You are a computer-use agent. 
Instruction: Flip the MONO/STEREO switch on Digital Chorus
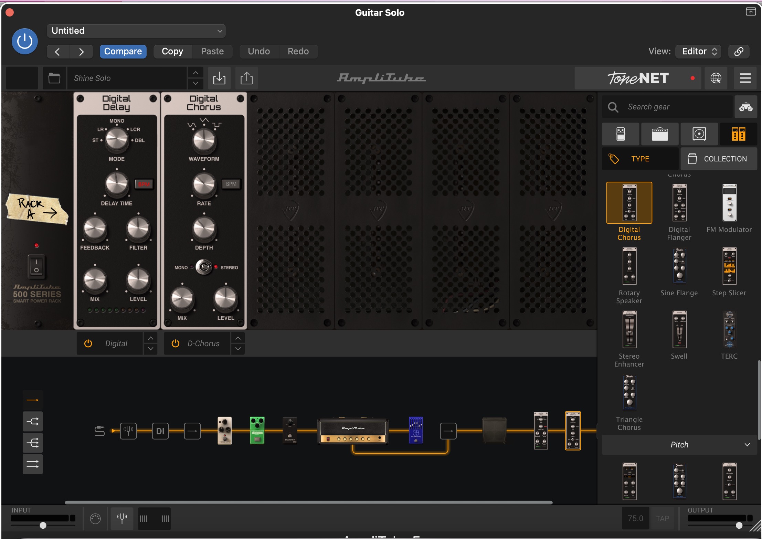204,267
